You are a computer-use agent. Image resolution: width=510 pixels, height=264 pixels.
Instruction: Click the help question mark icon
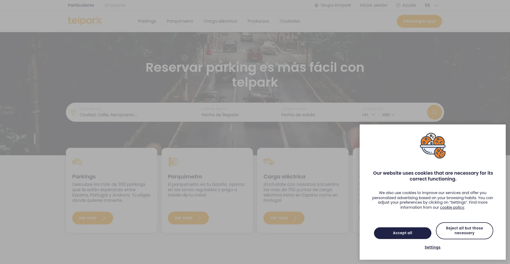(398, 5)
